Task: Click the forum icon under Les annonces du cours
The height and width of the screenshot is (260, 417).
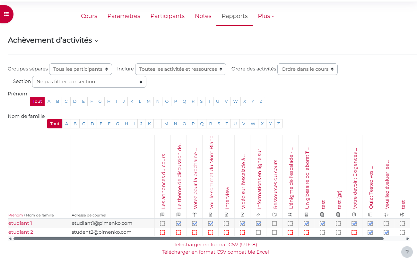Action: pos(162,215)
